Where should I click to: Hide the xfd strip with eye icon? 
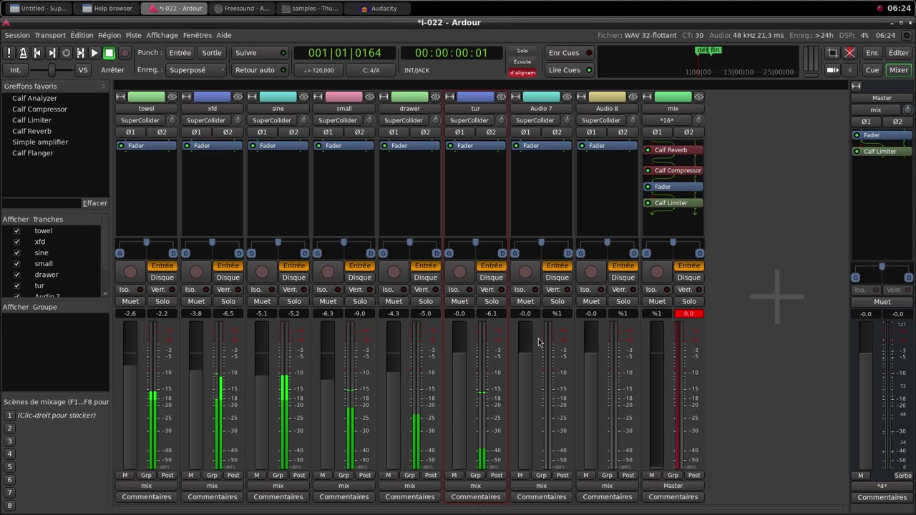238,97
